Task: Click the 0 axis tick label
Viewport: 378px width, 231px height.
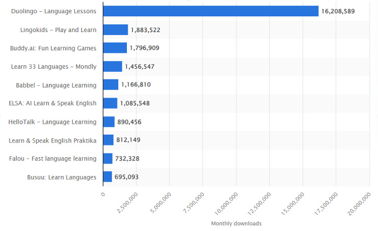Action: tap(103, 194)
